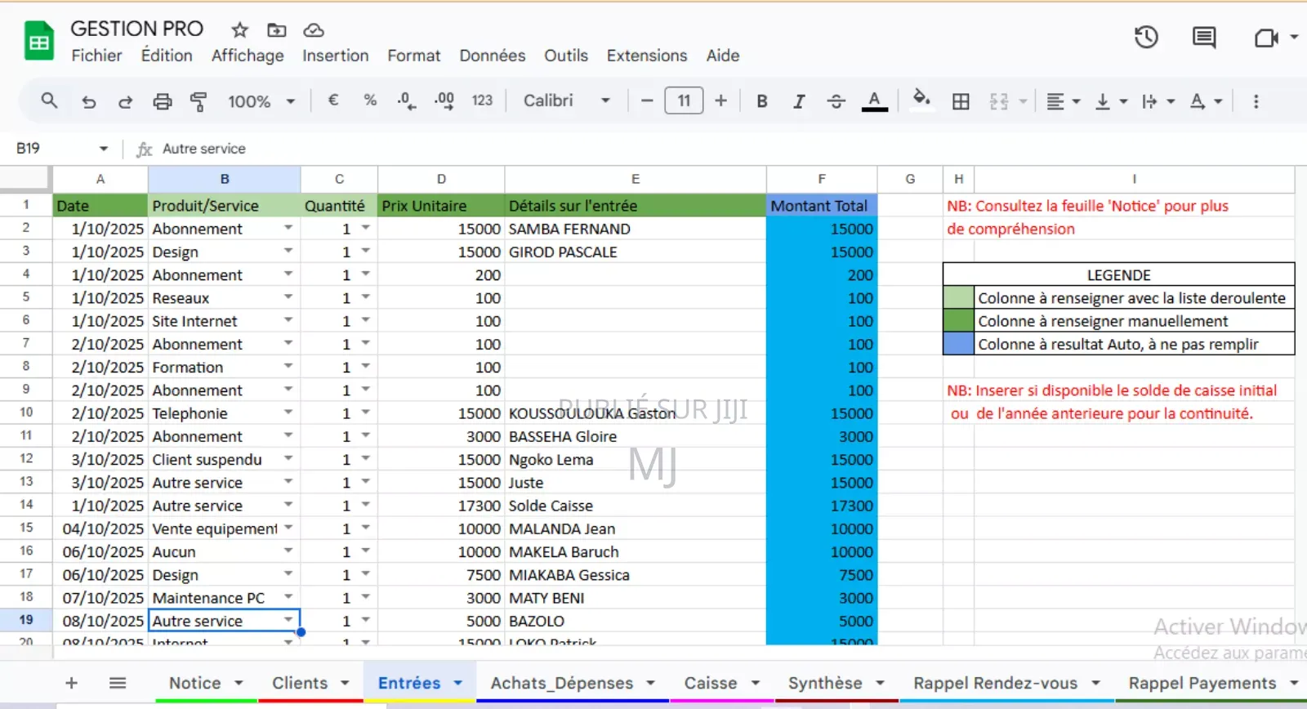Click the undo arrow icon
The height and width of the screenshot is (709, 1307).
coord(89,101)
